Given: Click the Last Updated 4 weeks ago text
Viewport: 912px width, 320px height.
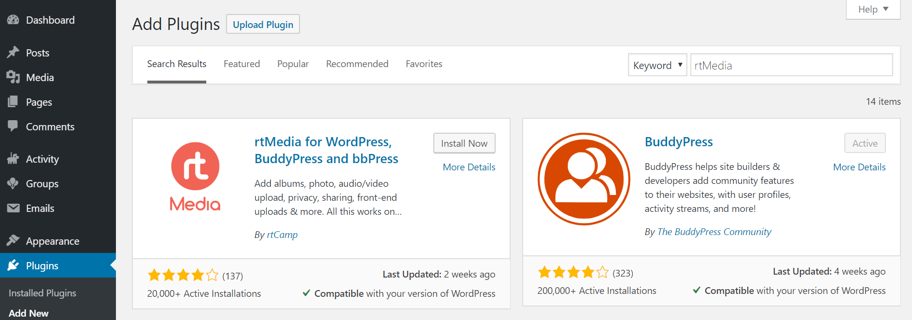Looking at the screenshot, I should click(829, 271).
